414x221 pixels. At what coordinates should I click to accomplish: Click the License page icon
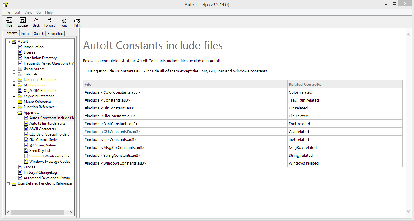[20, 52]
